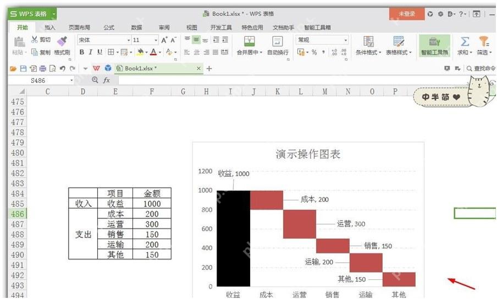Expand the fill color dropdown arrow
Screen dimensions: 497x299
click(x=146, y=52)
